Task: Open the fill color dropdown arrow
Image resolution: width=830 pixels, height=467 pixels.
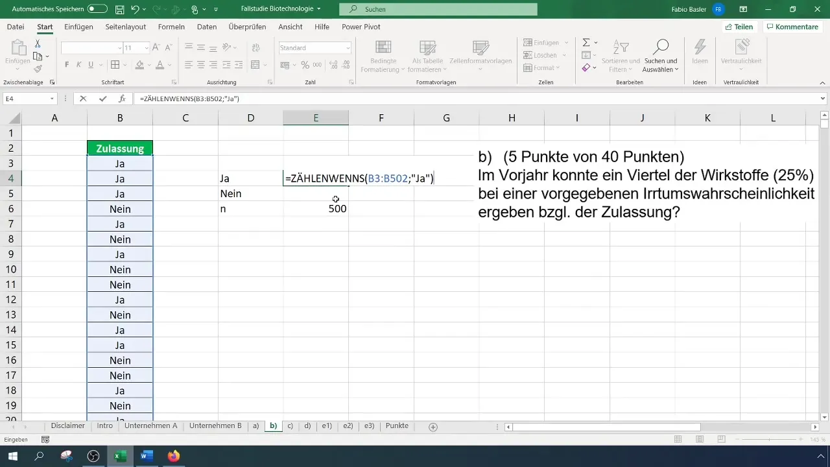Action: pos(148,65)
